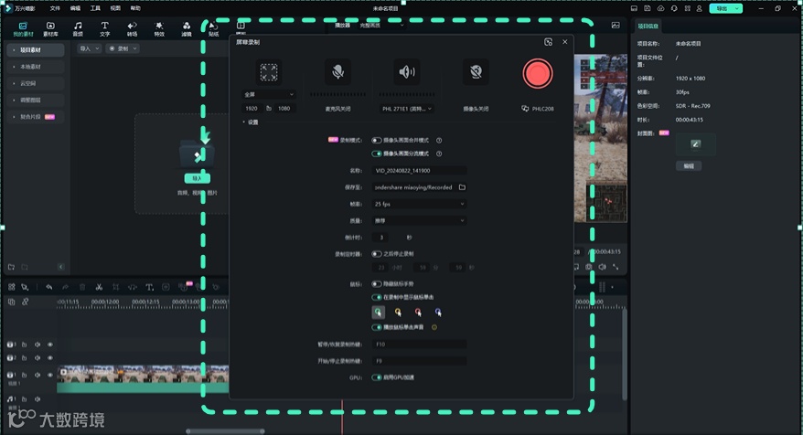Click the full-screen capture area icon
The width and height of the screenshot is (803, 435).
point(269,72)
